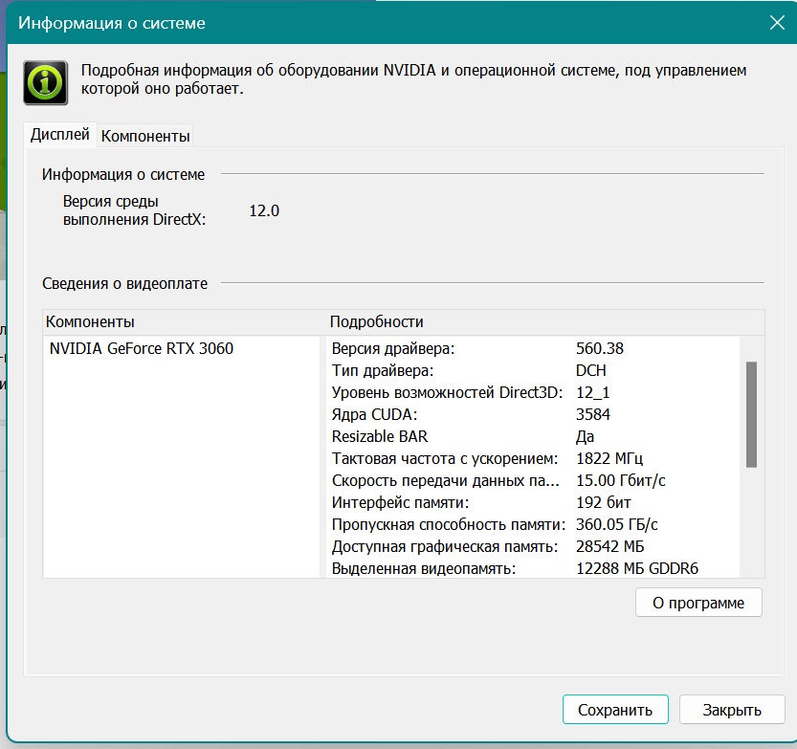Select the Версия драйвера row label
The width and height of the screenshot is (797, 749).
(x=393, y=348)
